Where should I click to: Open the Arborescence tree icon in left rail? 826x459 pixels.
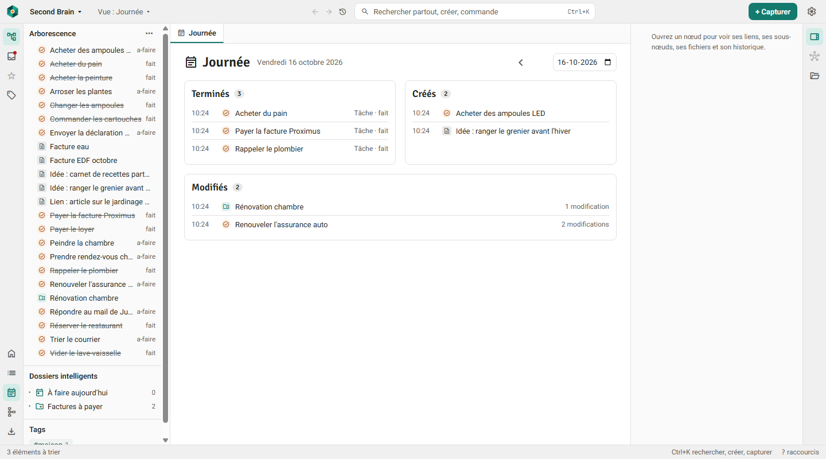point(11,37)
